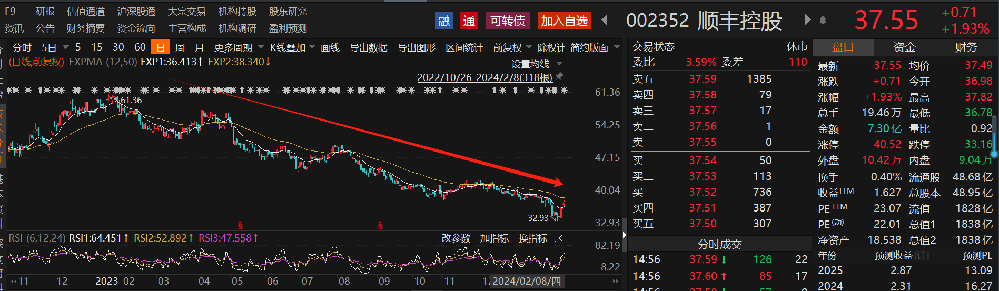This screenshot has height=291, width=999.
Task: Switch to the 财务 tab
Action: coord(966,47)
